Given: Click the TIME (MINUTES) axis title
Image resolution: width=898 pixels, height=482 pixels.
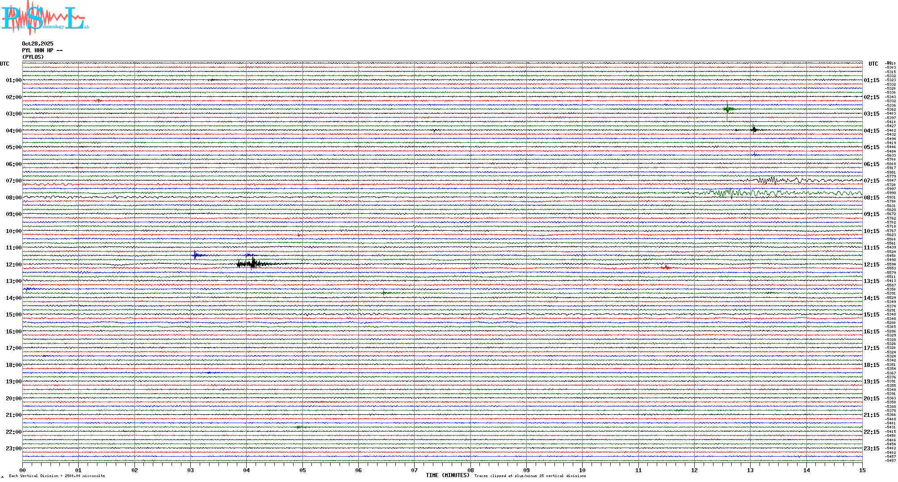Looking at the screenshot, I should 448,475.
